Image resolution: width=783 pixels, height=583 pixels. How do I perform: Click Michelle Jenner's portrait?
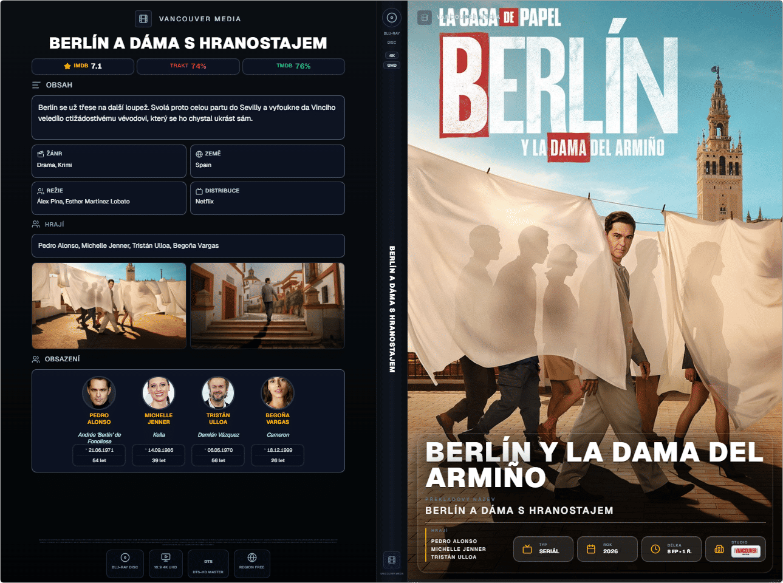[x=159, y=392]
